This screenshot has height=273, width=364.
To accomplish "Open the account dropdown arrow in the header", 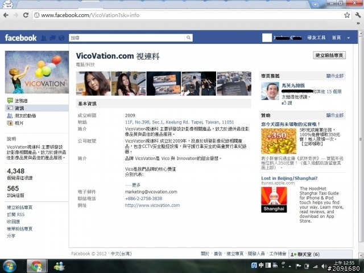I will [x=349, y=38].
